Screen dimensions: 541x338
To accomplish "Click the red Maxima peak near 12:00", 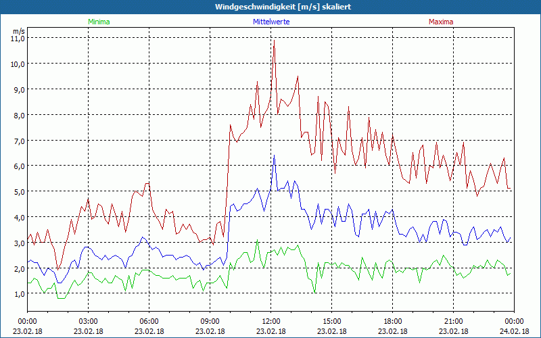I will [x=275, y=41].
